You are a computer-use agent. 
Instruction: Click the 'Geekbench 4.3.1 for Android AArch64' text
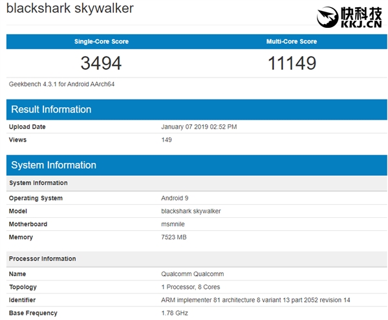61,84
